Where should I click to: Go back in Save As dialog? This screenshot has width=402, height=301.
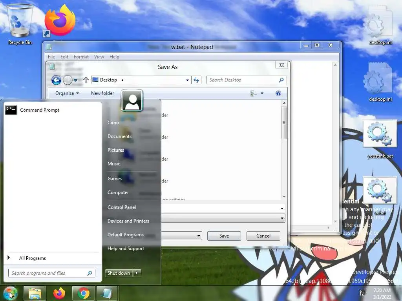point(56,80)
